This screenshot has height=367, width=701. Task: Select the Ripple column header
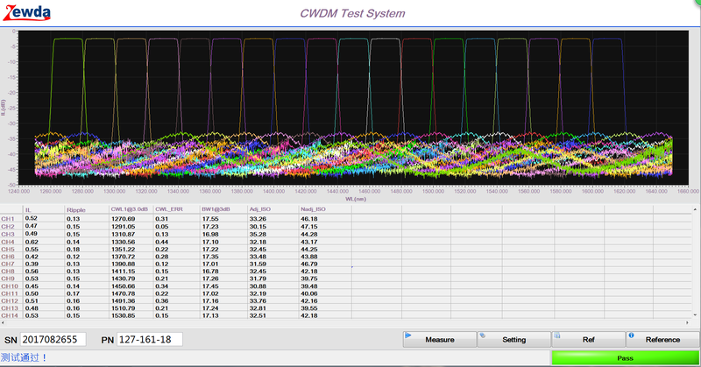point(76,209)
